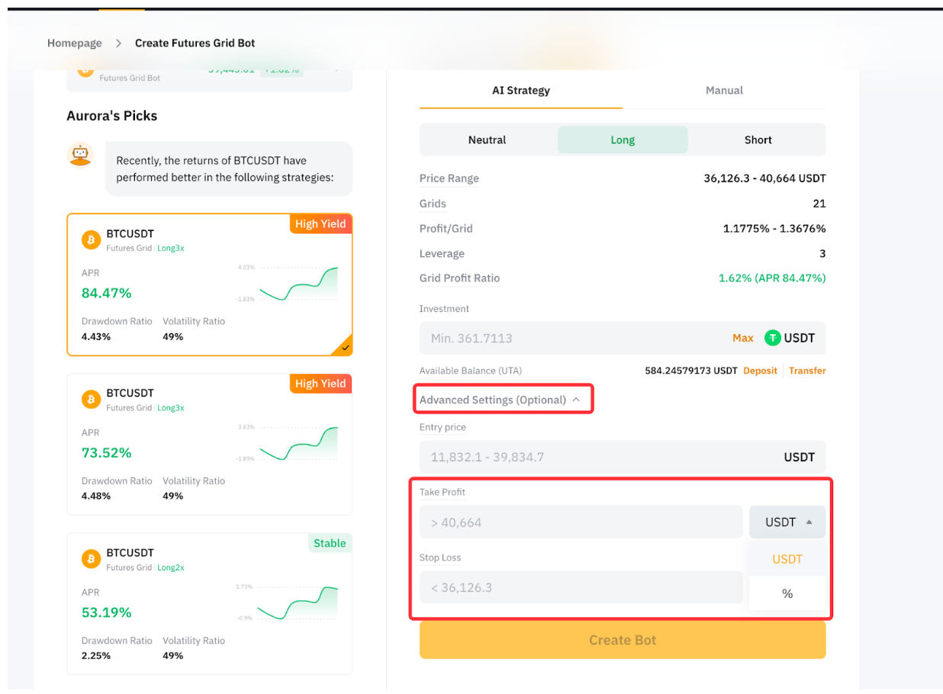Collapse Advanced Settings (Optional) section
943x694 pixels.
coord(500,400)
